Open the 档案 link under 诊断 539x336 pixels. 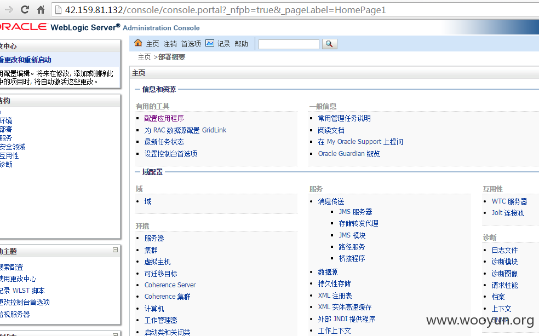point(498,297)
